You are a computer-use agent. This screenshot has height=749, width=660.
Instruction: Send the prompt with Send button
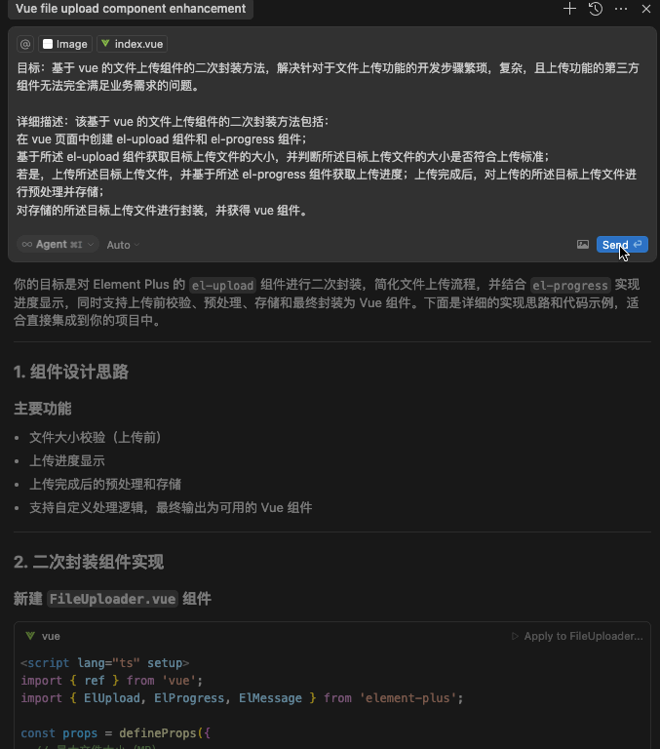coord(622,245)
